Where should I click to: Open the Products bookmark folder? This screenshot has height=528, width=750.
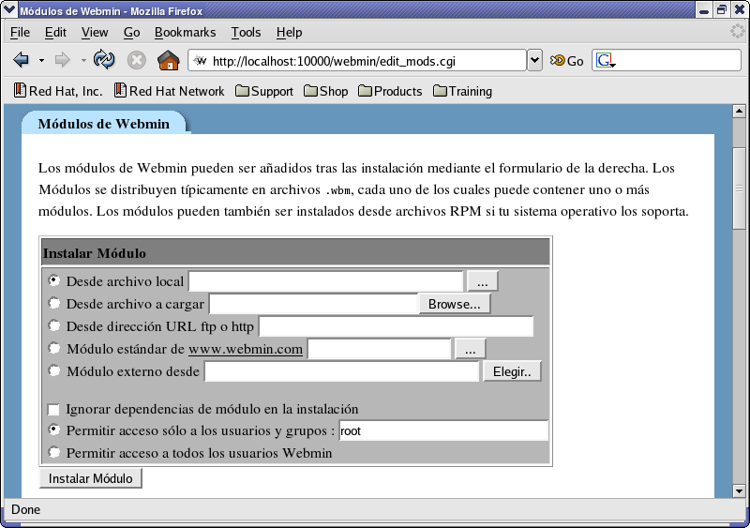click(x=390, y=91)
